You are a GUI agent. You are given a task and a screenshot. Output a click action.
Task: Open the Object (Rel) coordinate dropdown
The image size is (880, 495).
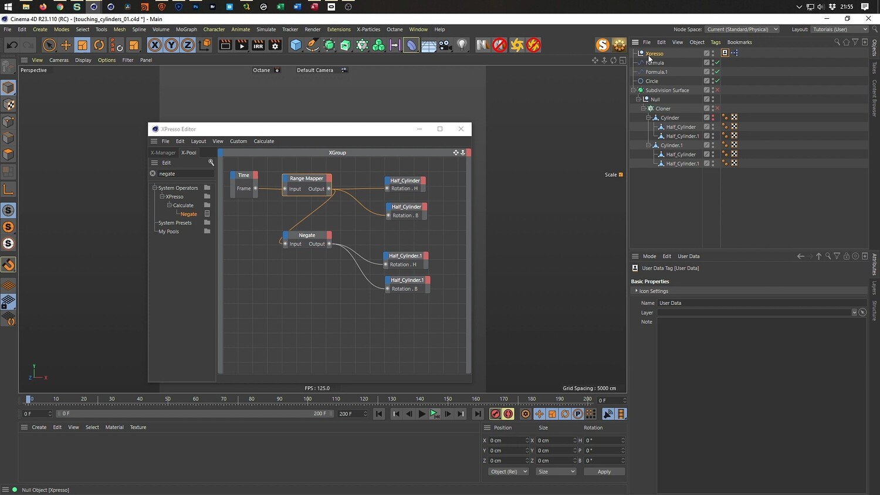508,472
